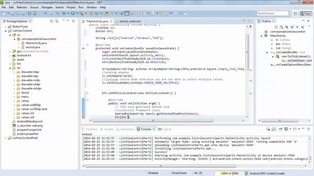Viewport: 314px width, 176px height.
Task: Open the Project menu
Action: [71, 7]
